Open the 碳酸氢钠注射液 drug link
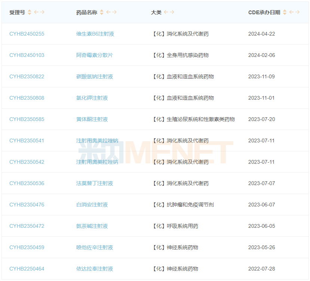 (x=95, y=77)
